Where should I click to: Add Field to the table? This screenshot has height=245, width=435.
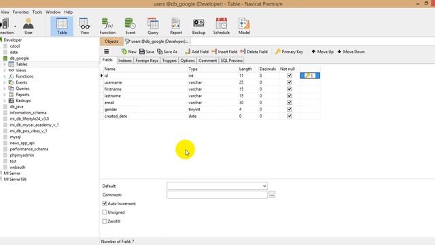click(196, 52)
